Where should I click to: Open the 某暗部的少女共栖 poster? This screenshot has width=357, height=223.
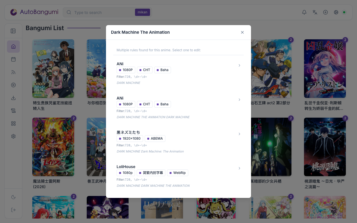(x=271, y=147)
